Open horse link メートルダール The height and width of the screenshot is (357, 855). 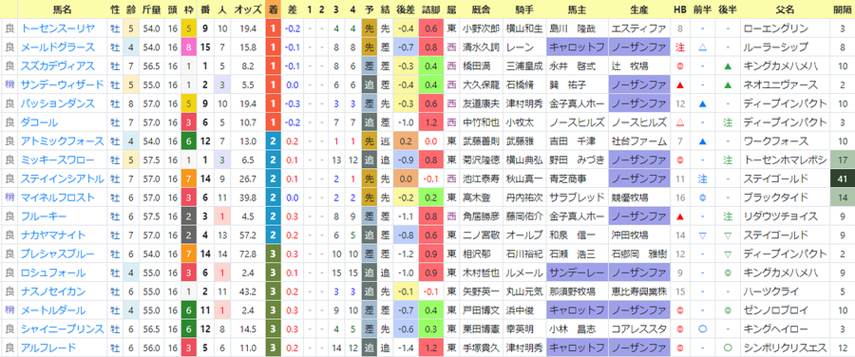click(53, 310)
